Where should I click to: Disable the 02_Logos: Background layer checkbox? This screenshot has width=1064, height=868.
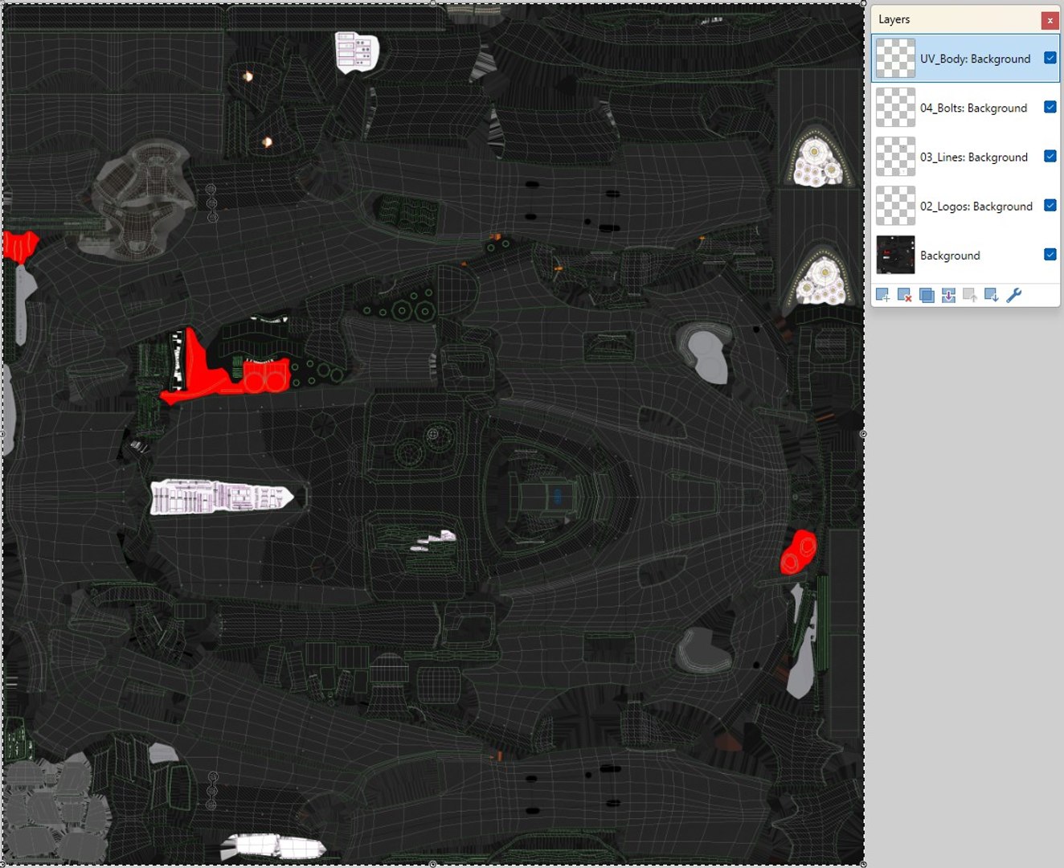[x=1050, y=205]
